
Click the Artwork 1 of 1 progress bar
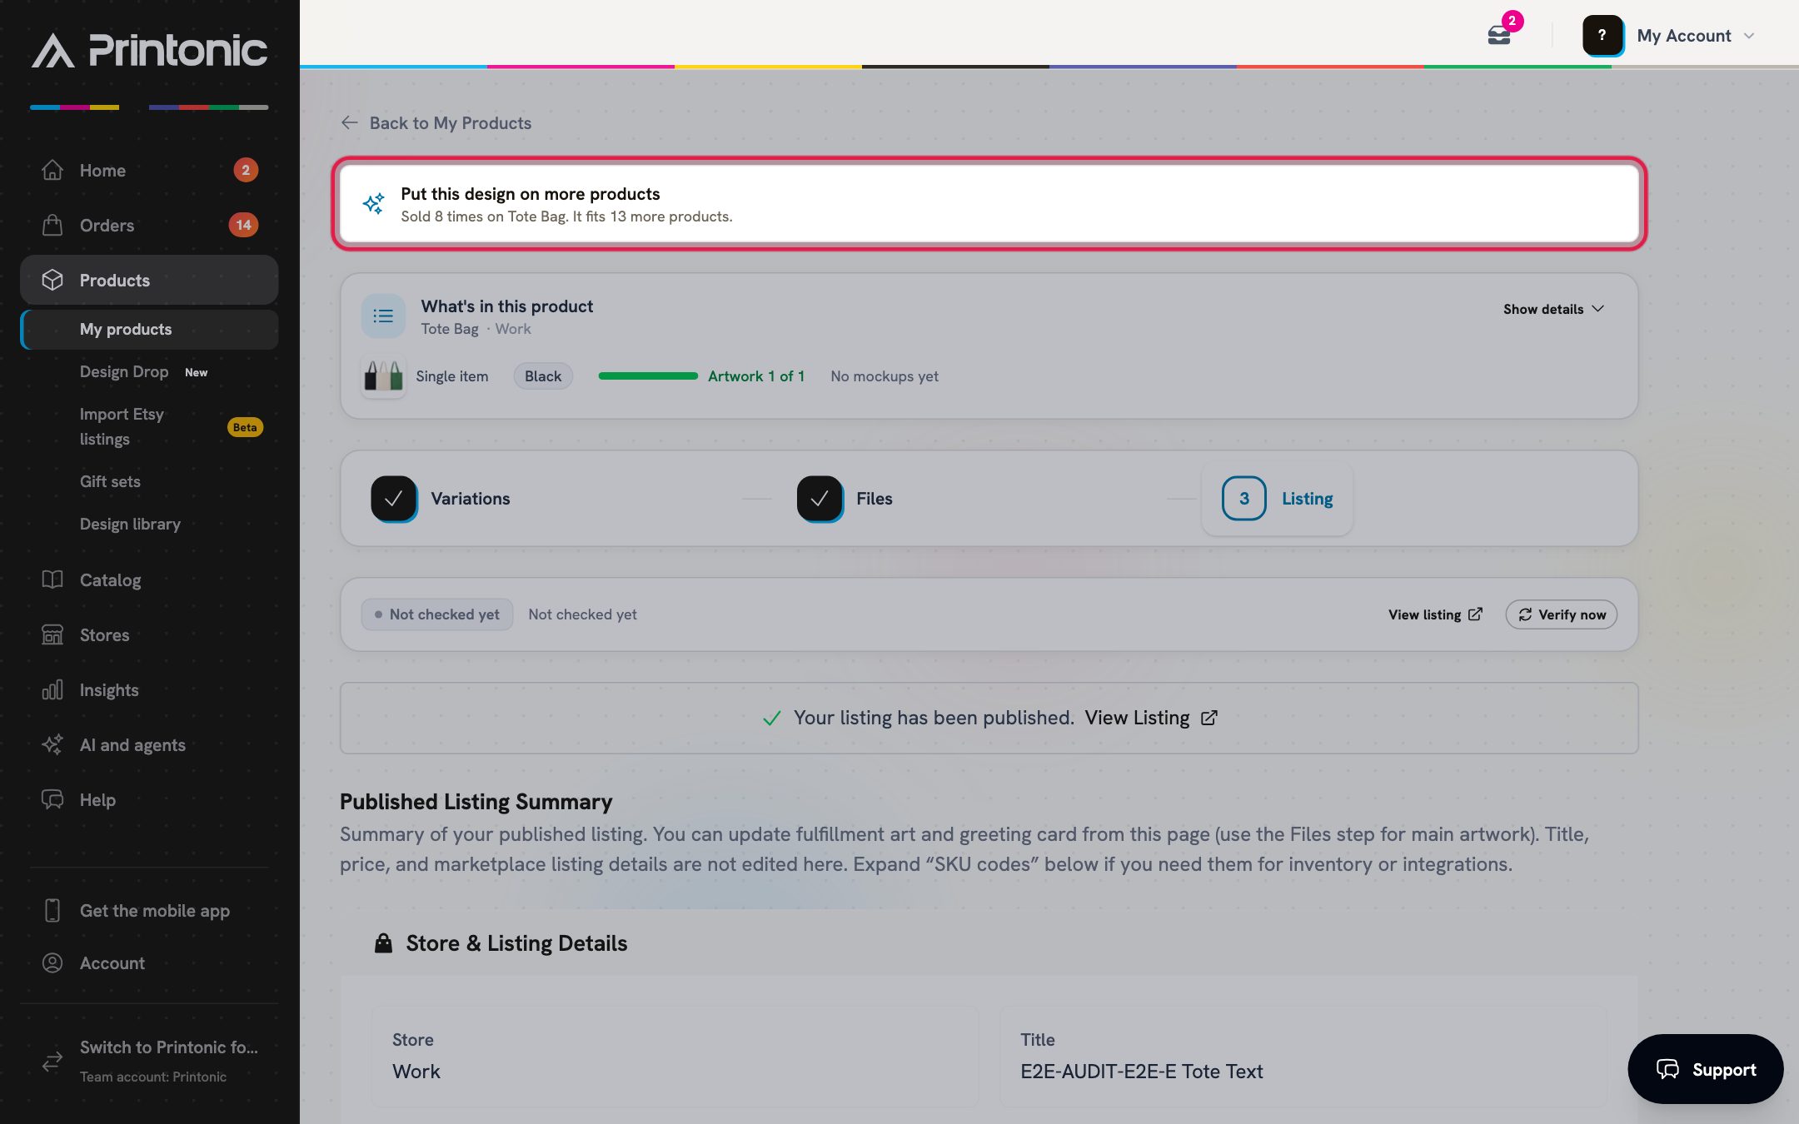pyautogui.click(x=648, y=376)
